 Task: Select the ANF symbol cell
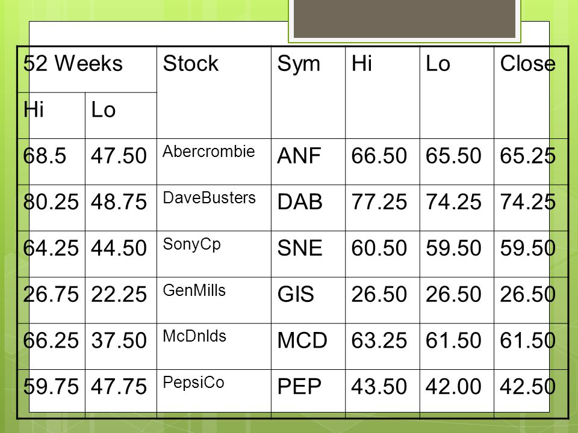[308, 162]
